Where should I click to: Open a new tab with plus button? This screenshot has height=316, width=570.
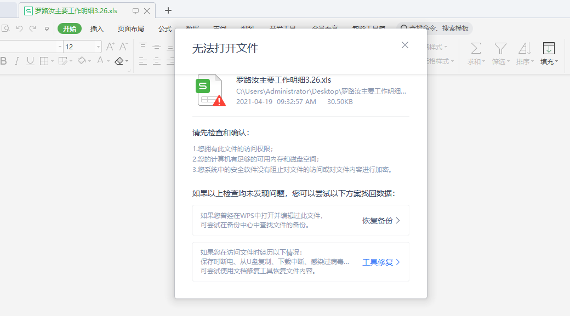168,10
